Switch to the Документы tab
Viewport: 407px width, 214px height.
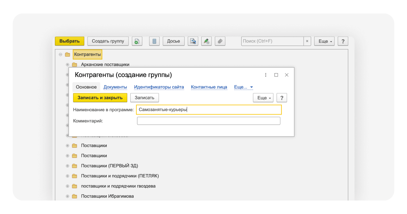point(115,87)
